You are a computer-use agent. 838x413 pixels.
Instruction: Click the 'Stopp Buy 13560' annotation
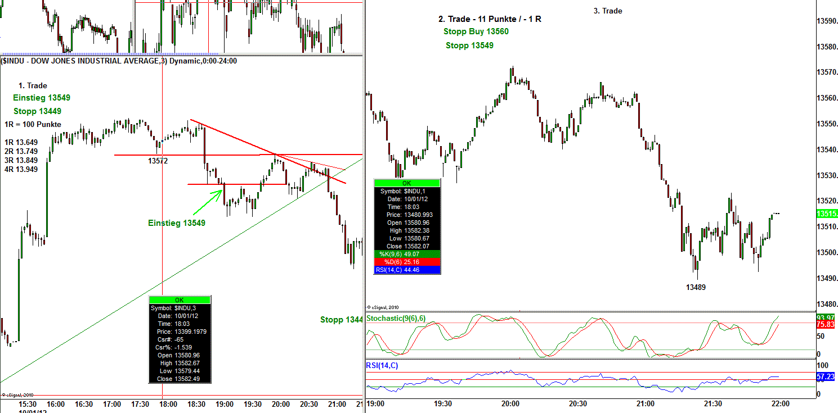click(x=476, y=32)
